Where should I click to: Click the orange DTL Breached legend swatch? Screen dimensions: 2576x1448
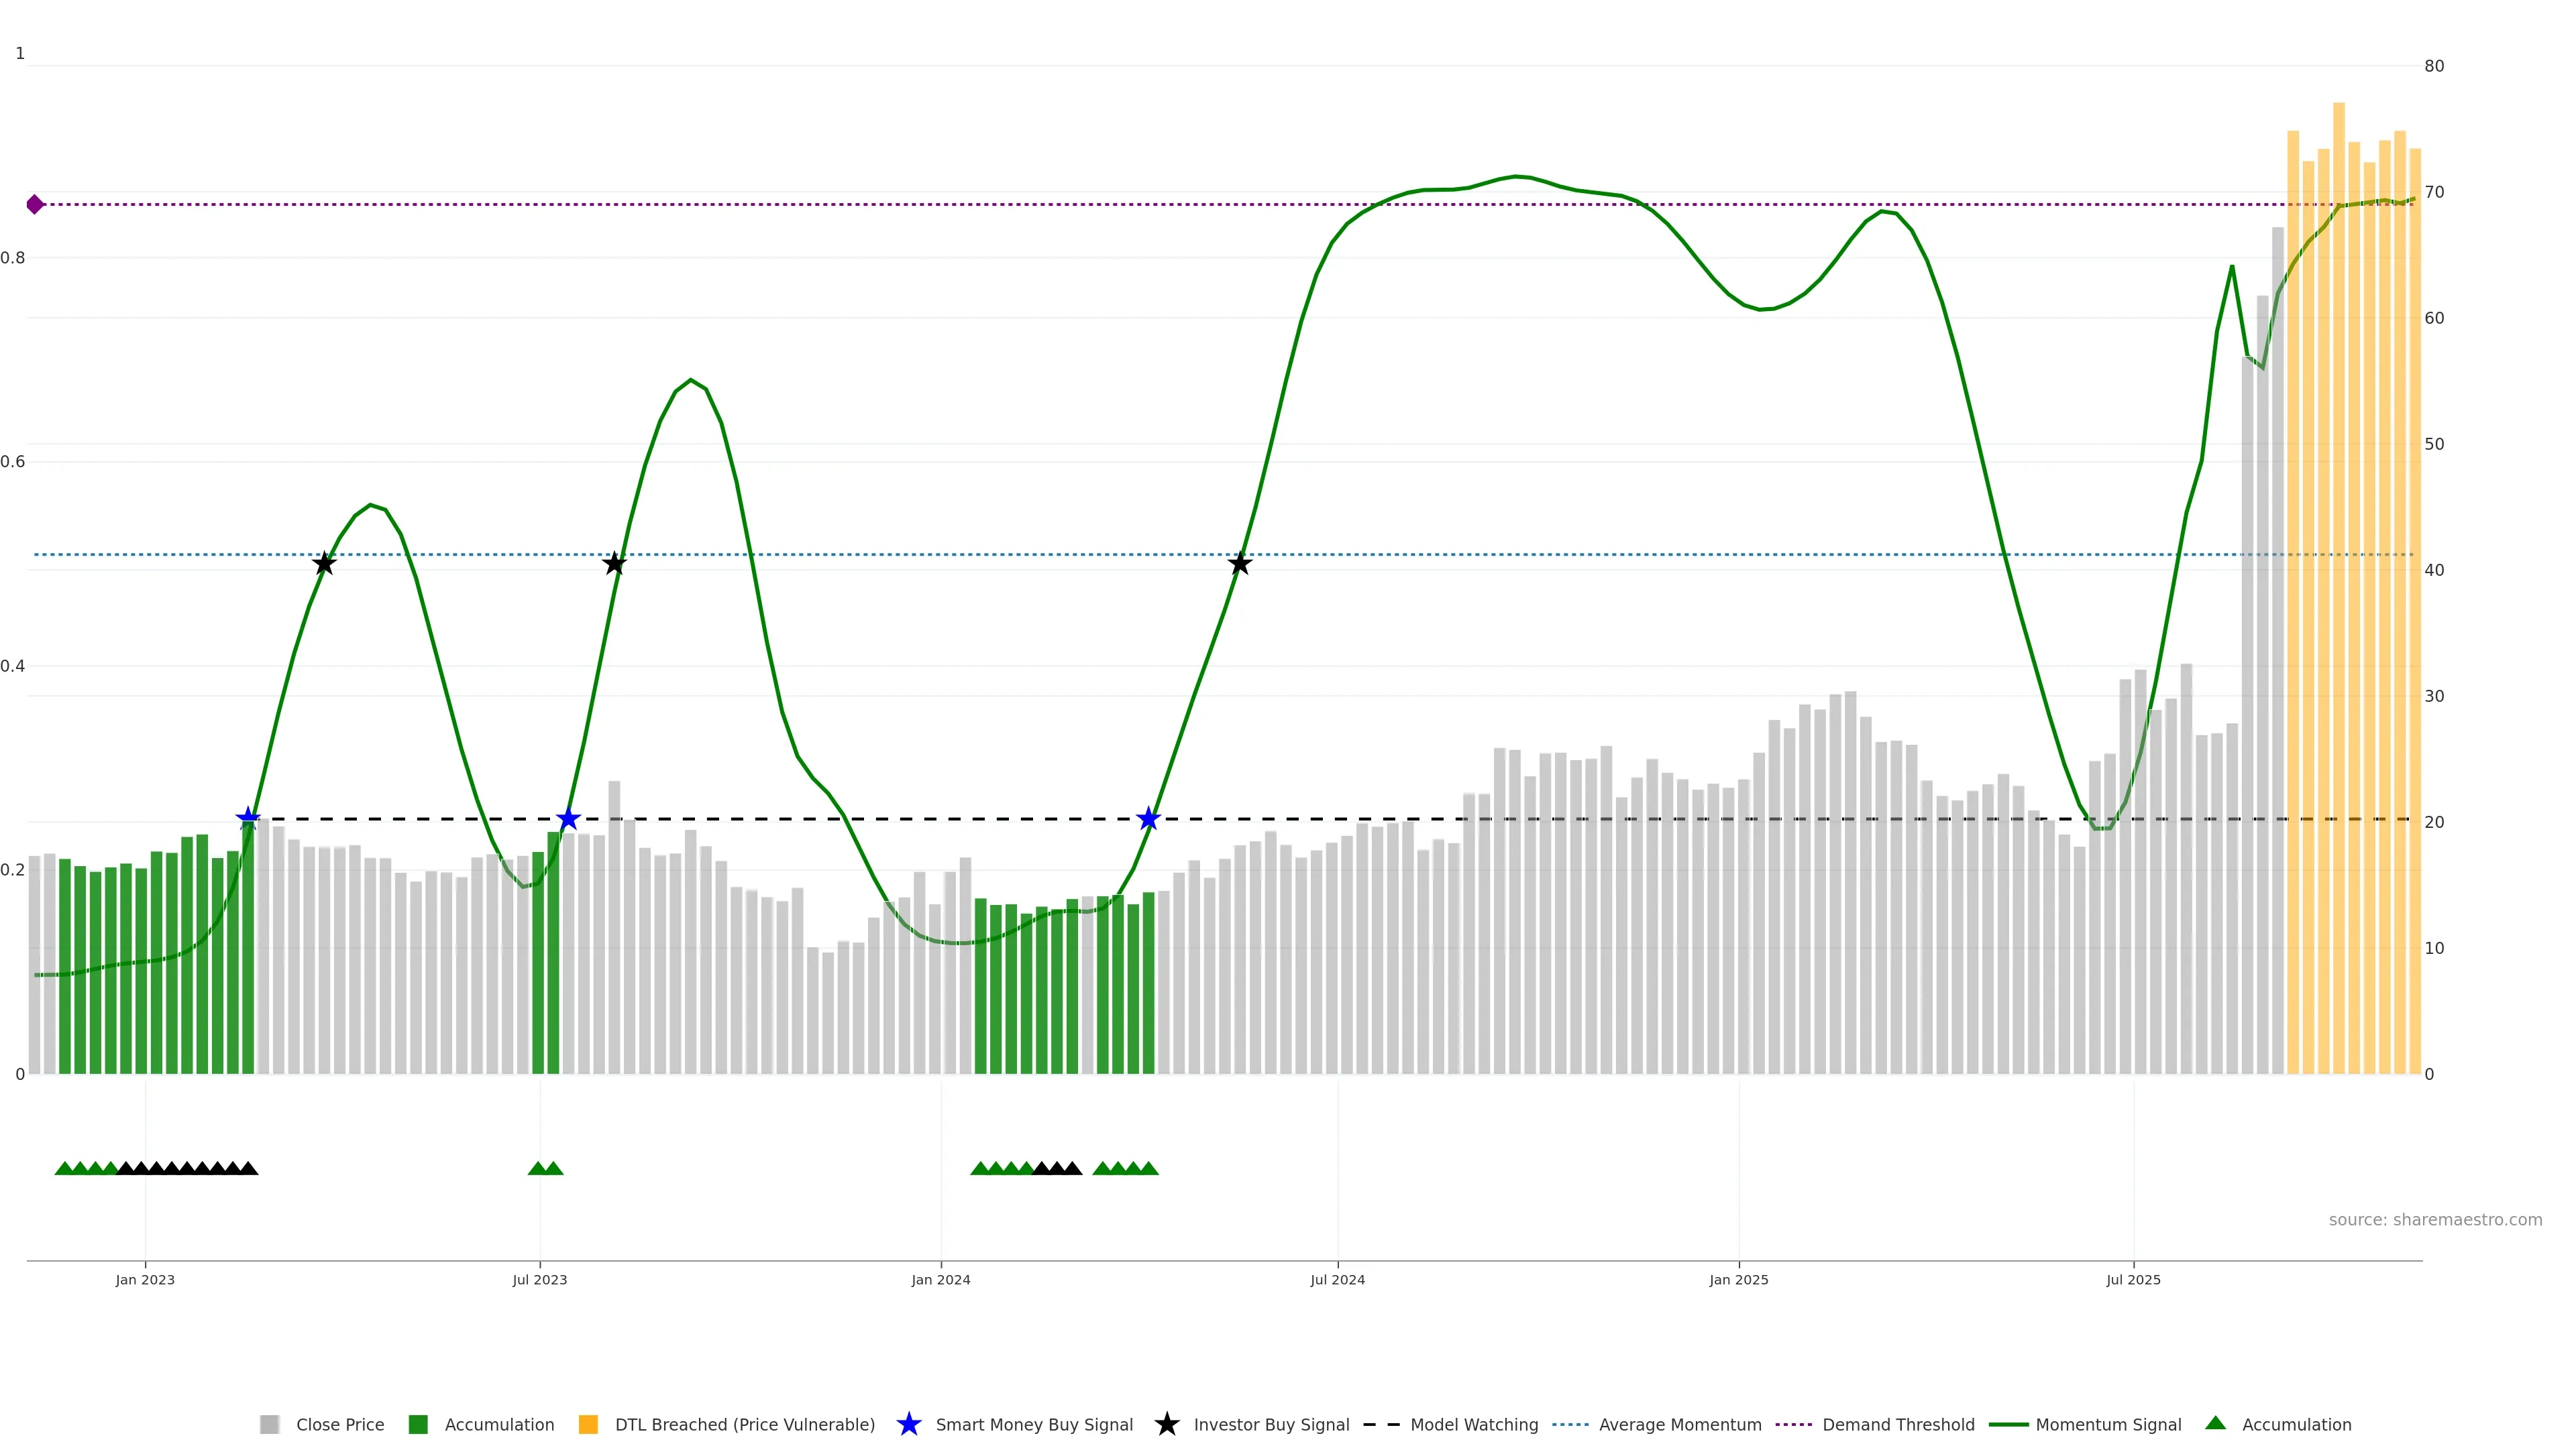[x=588, y=1424]
